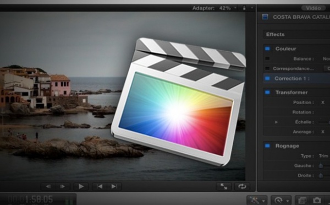Screen dimensions: 330x205
Task: Step forward one frame
Action: click(x=63, y=186)
